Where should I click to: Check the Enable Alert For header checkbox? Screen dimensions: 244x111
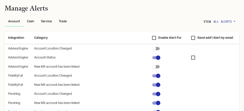pos(154,38)
